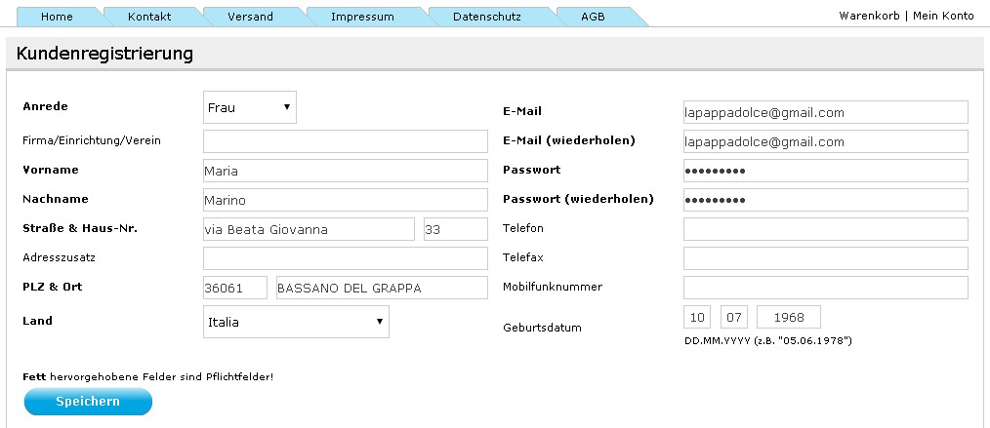This screenshot has height=428, width=990.
Task: Go to the Versand tab
Action: pos(251,17)
